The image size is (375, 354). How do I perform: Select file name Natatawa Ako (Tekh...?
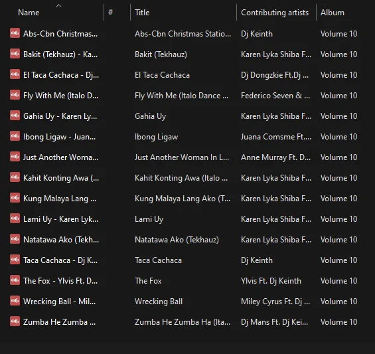pos(61,240)
